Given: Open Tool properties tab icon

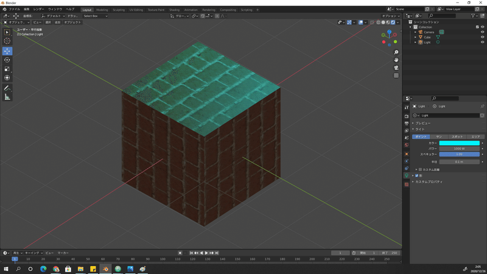Looking at the screenshot, I should coord(407,107).
